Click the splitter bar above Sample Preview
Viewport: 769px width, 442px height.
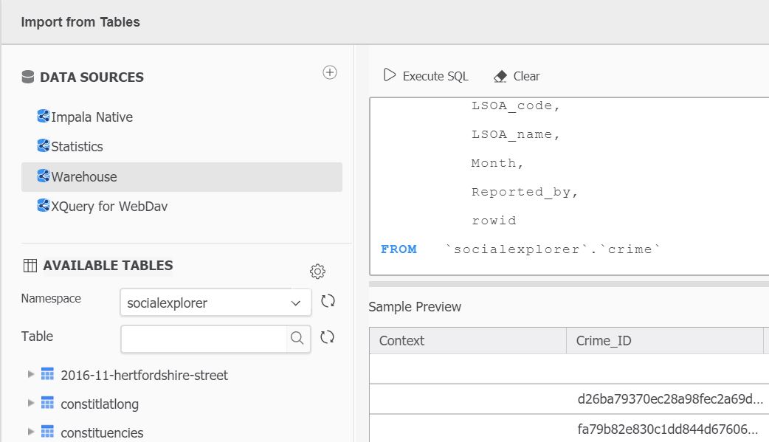click(568, 283)
